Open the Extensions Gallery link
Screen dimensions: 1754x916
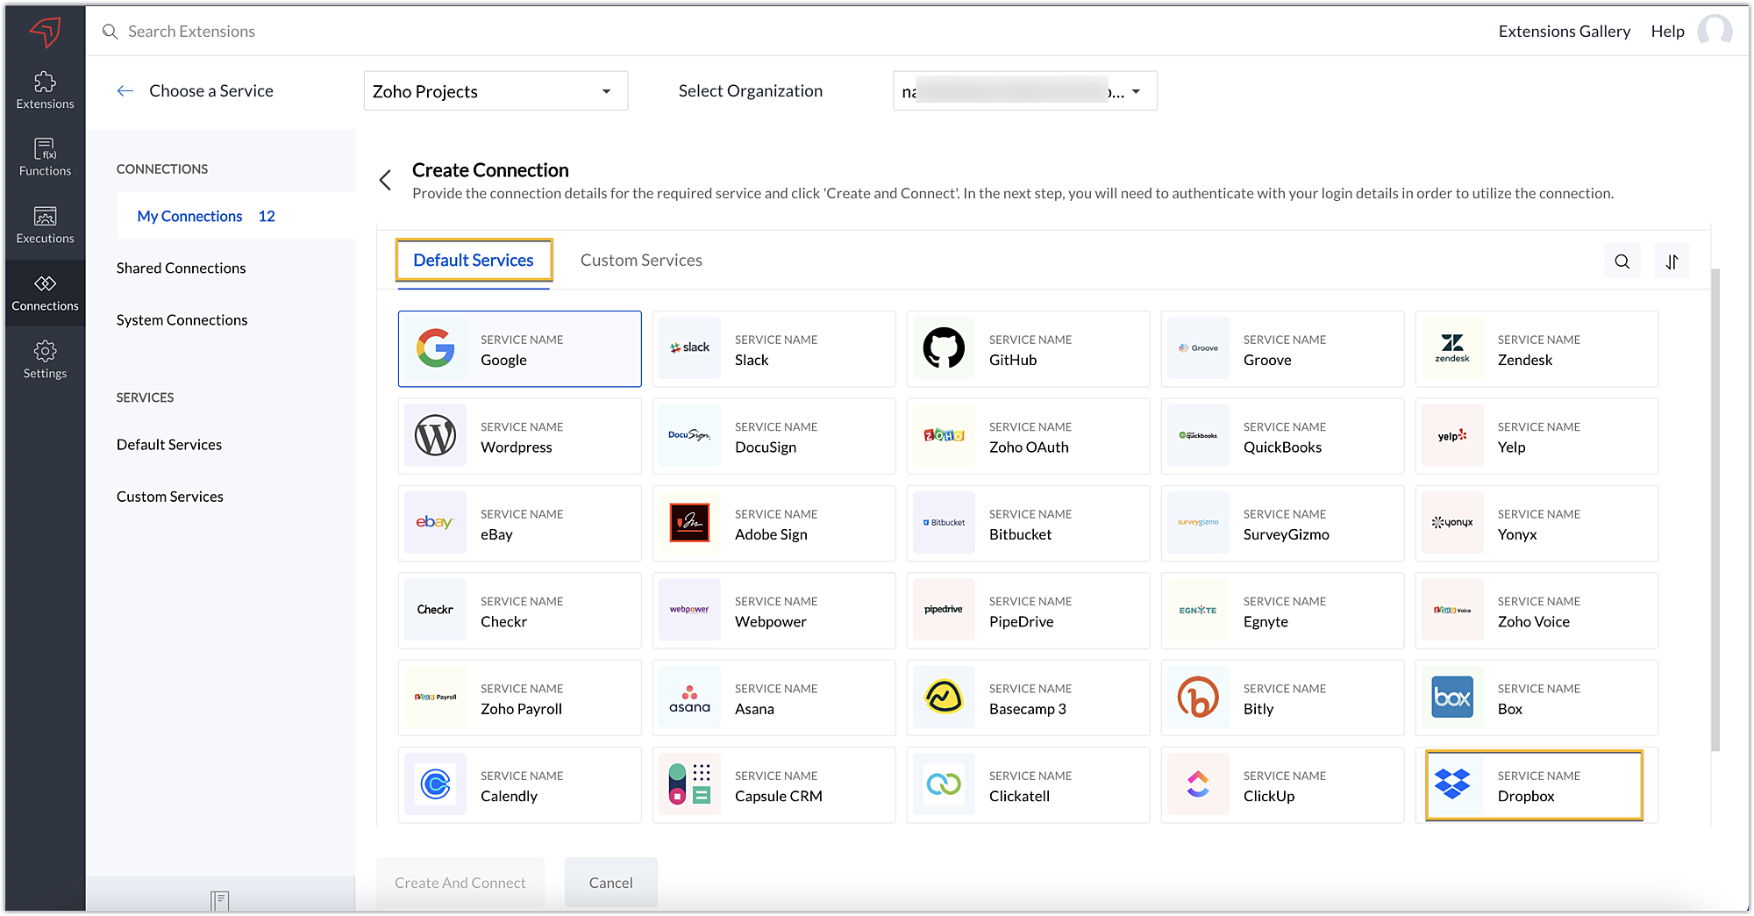pyautogui.click(x=1564, y=32)
